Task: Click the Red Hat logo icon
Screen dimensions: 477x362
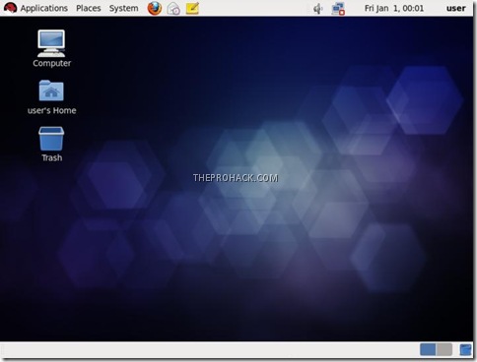Action: 10,8
